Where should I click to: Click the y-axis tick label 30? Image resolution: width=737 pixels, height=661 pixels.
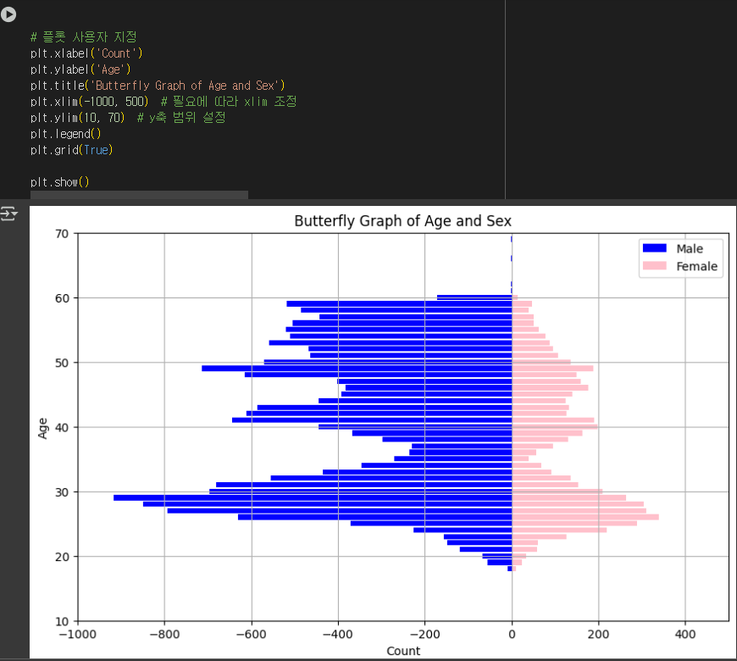pos(62,492)
